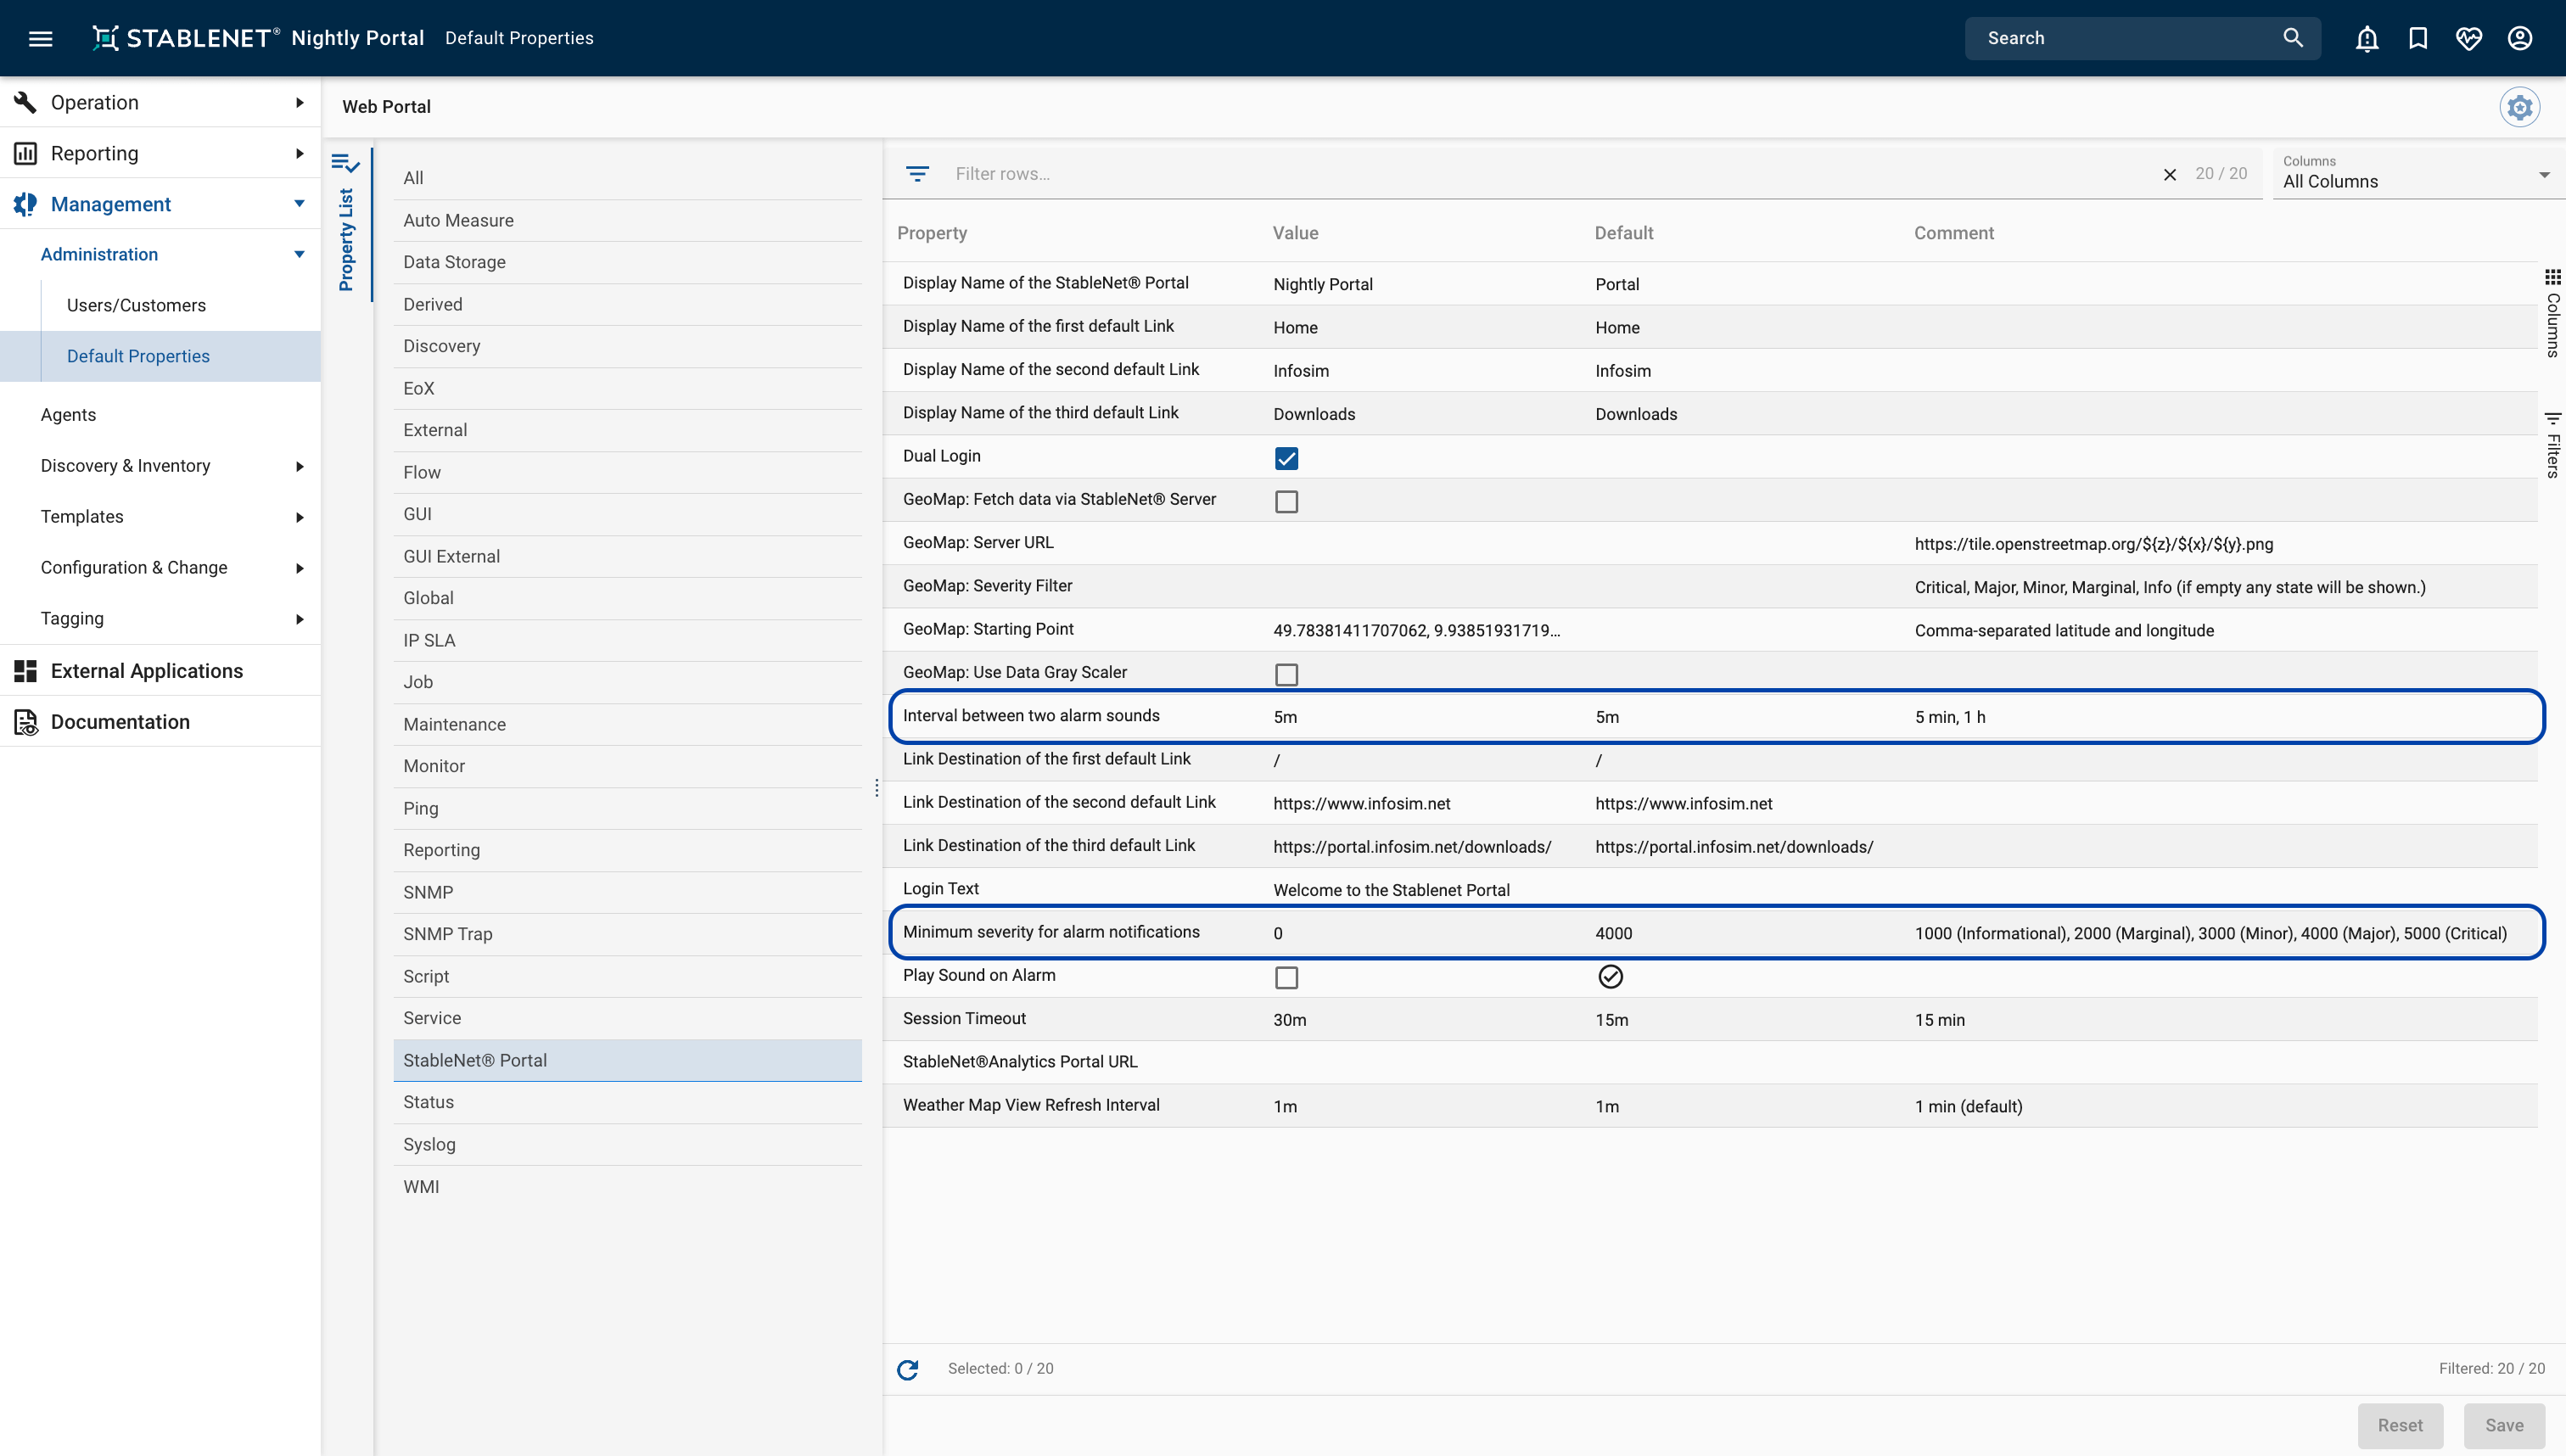Open the hamburger main menu
2566x1456 pixels.
tap(40, 38)
